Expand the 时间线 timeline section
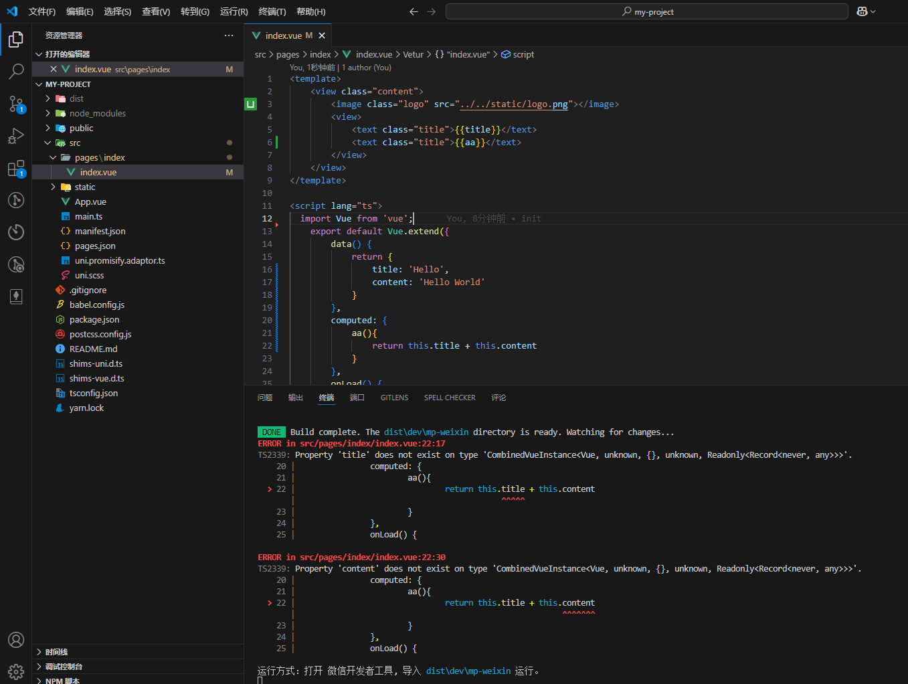Screen dimensions: 908x684 click(x=56, y=652)
